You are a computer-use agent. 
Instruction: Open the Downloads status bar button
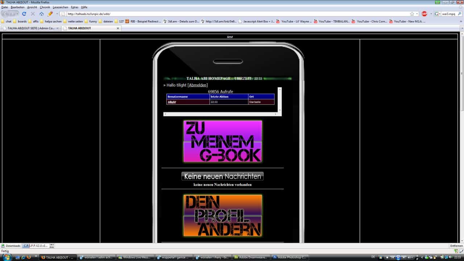point(11,246)
